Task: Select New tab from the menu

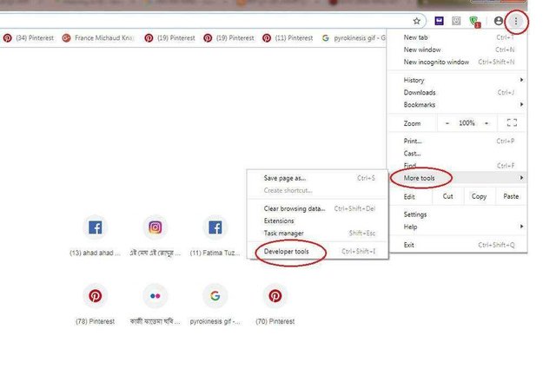Action: click(x=457, y=37)
